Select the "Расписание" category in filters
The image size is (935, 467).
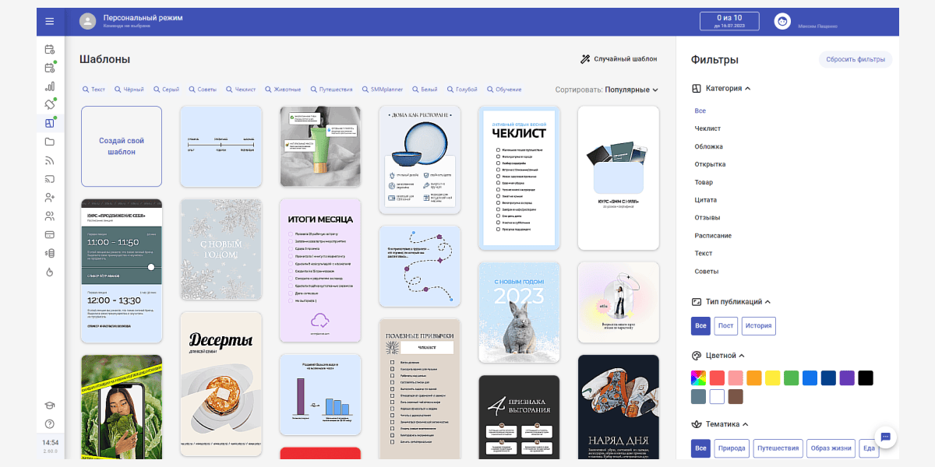713,236
